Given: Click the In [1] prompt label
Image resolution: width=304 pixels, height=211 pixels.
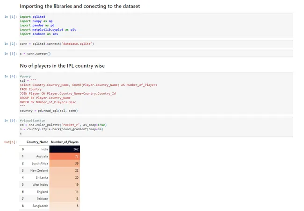Looking at the screenshot, I should tap(11, 17).
